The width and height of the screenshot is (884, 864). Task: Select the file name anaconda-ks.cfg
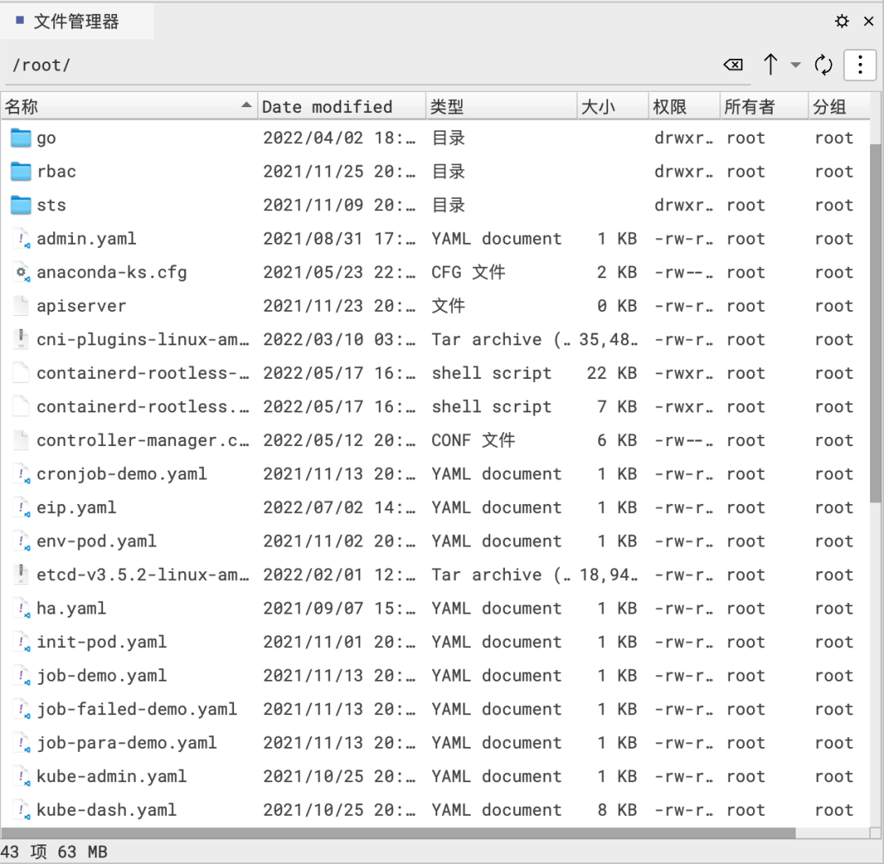pos(111,272)
